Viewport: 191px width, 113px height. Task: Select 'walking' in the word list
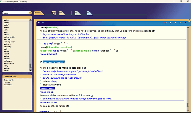point(7,39)
